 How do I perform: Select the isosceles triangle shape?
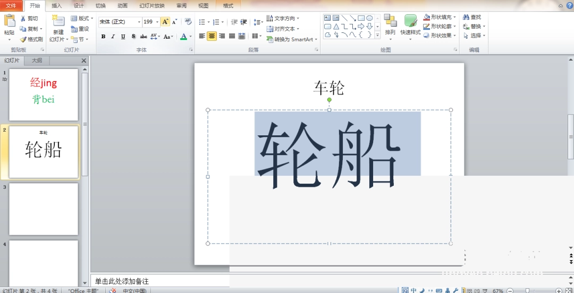[336, 27]
